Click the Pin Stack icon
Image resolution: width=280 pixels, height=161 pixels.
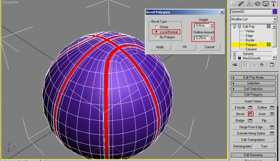coord(234,65)
